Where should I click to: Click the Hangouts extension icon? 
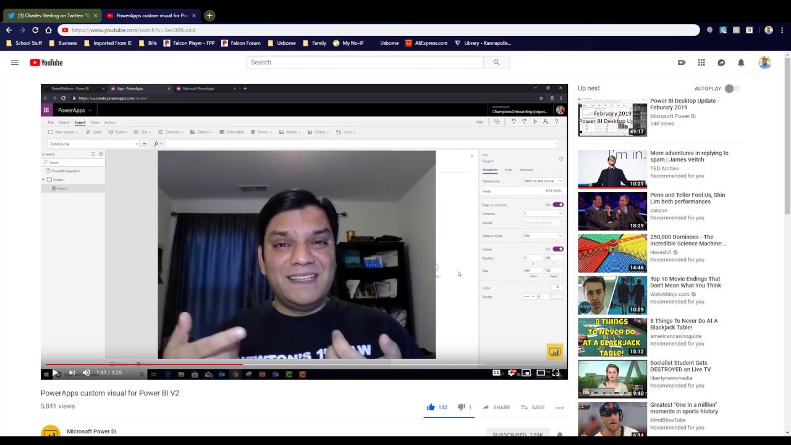(x=709, y=30)
